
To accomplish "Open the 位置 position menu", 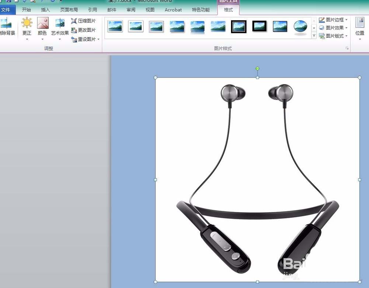I will pos(360,28).
